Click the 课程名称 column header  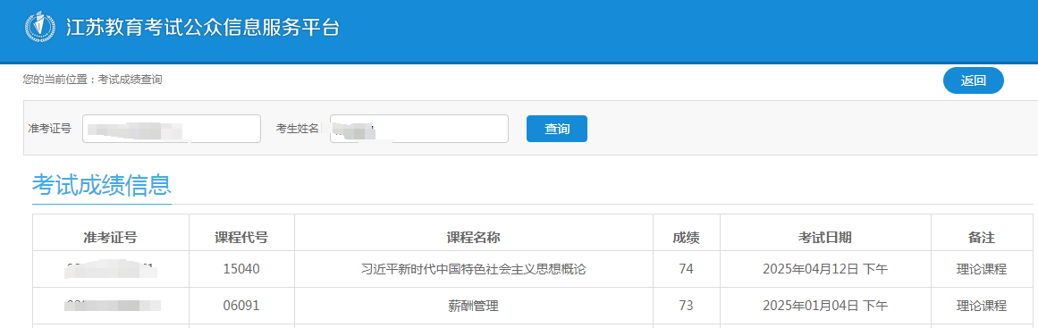tap(473, 238)
